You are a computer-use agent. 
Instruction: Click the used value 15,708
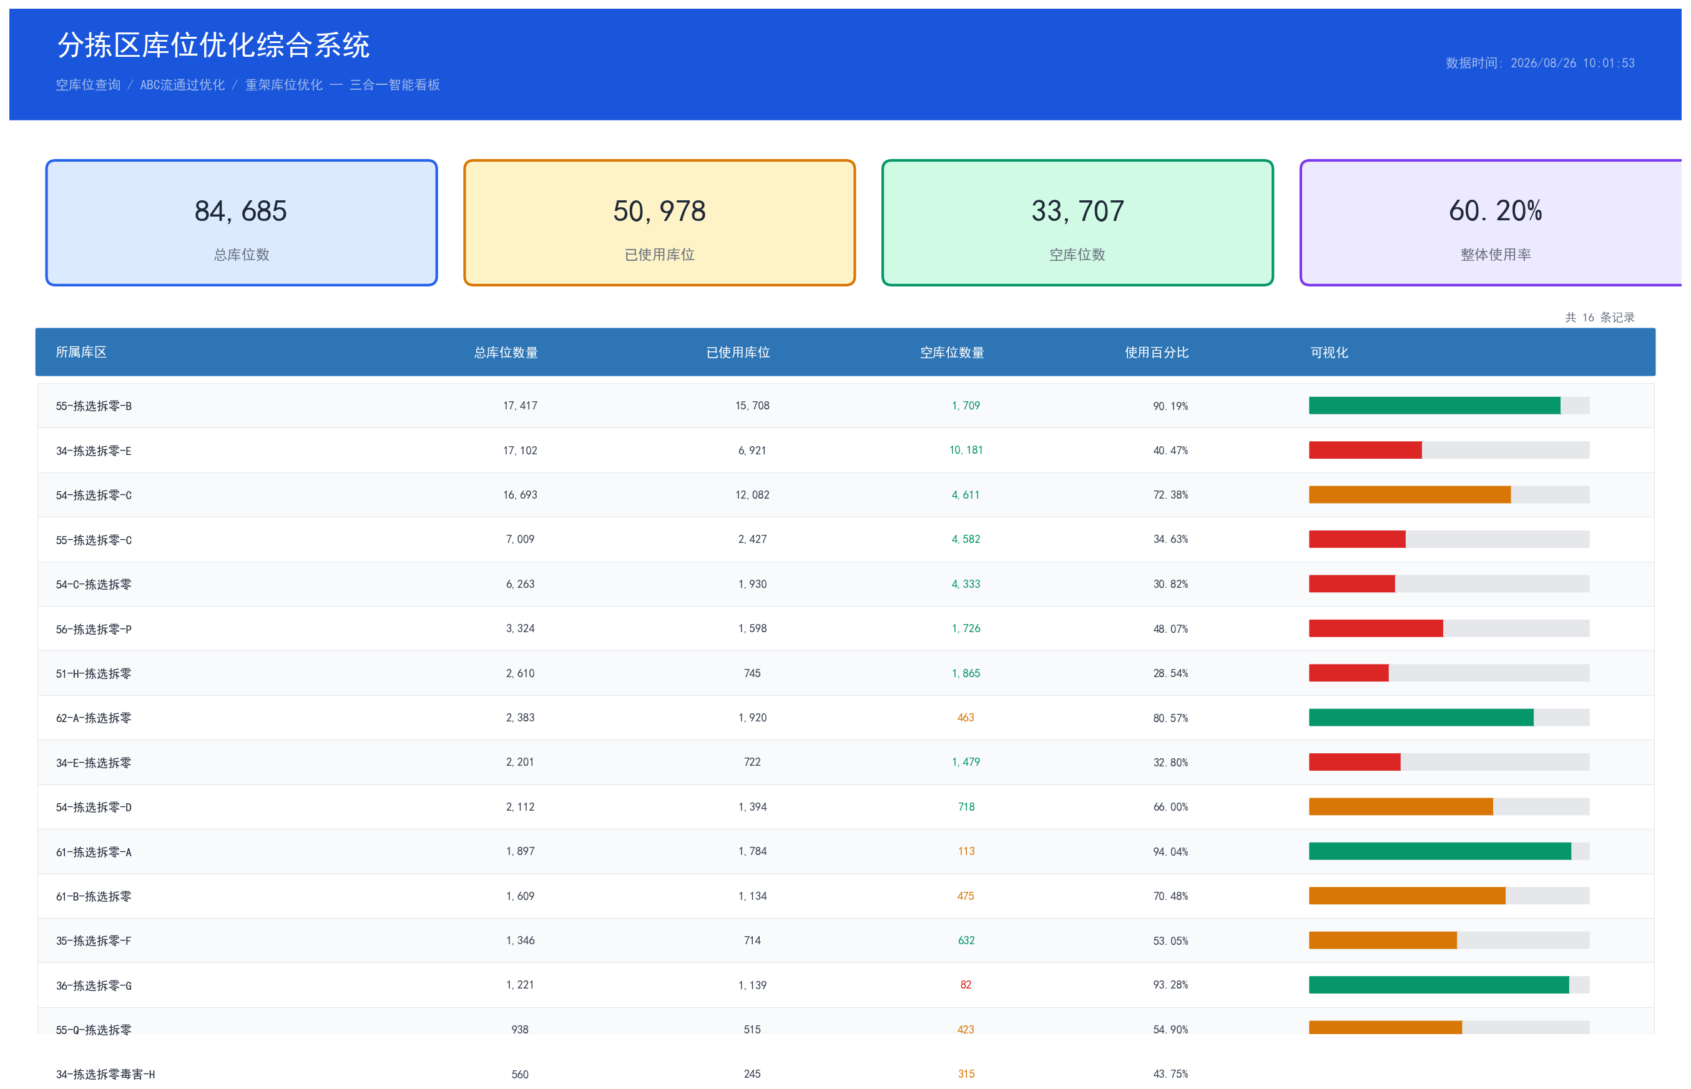tap(752, 406)
